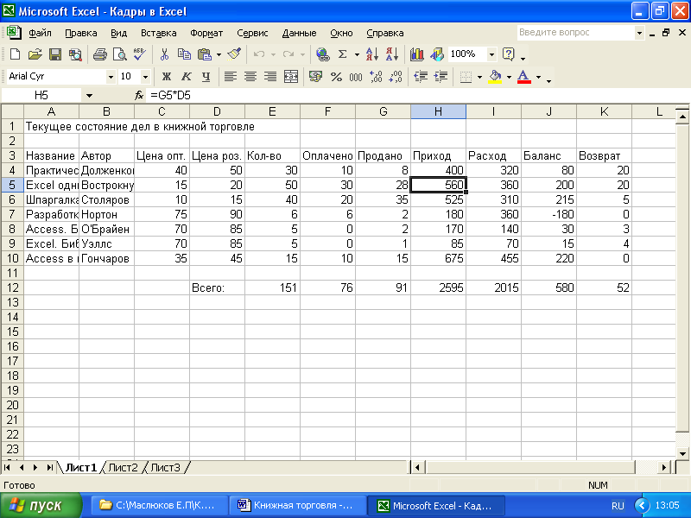This screenshot has width=691, height=518.
Task: Open fill color palette arrow
Action: point(509,77)
